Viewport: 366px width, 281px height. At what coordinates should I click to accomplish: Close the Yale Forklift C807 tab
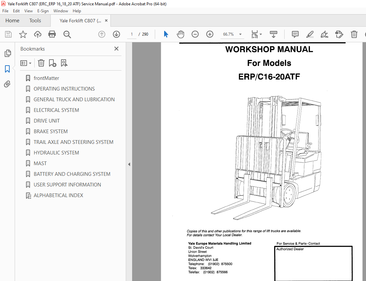pos(106,21)
